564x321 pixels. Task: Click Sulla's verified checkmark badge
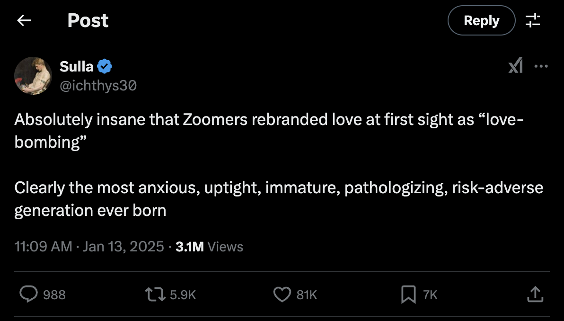pyautogui.click(x=105, y=66)
